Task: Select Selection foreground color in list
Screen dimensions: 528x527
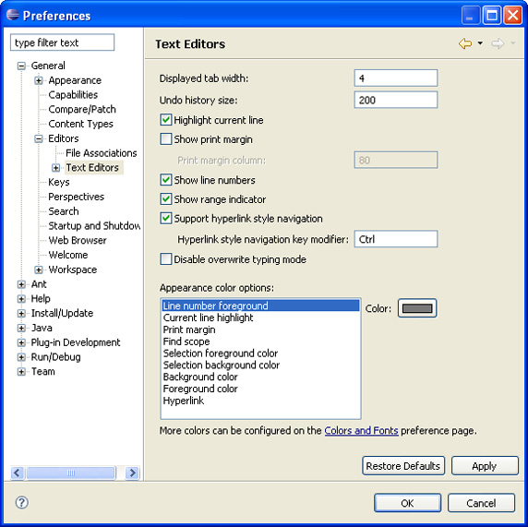Action: point(260,353)
